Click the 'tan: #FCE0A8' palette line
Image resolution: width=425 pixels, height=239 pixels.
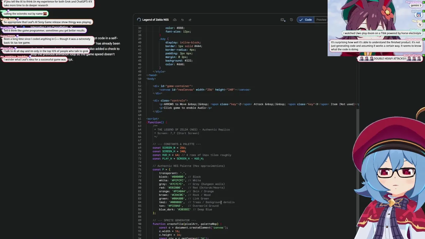(189, 206)
